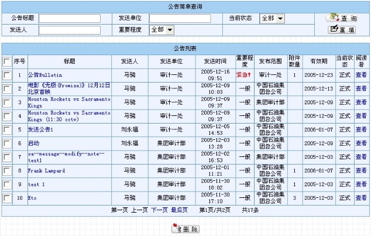Select checkbox for Frank Lampard row
This screenshot has height=236, width=371.
click(6, 171)
